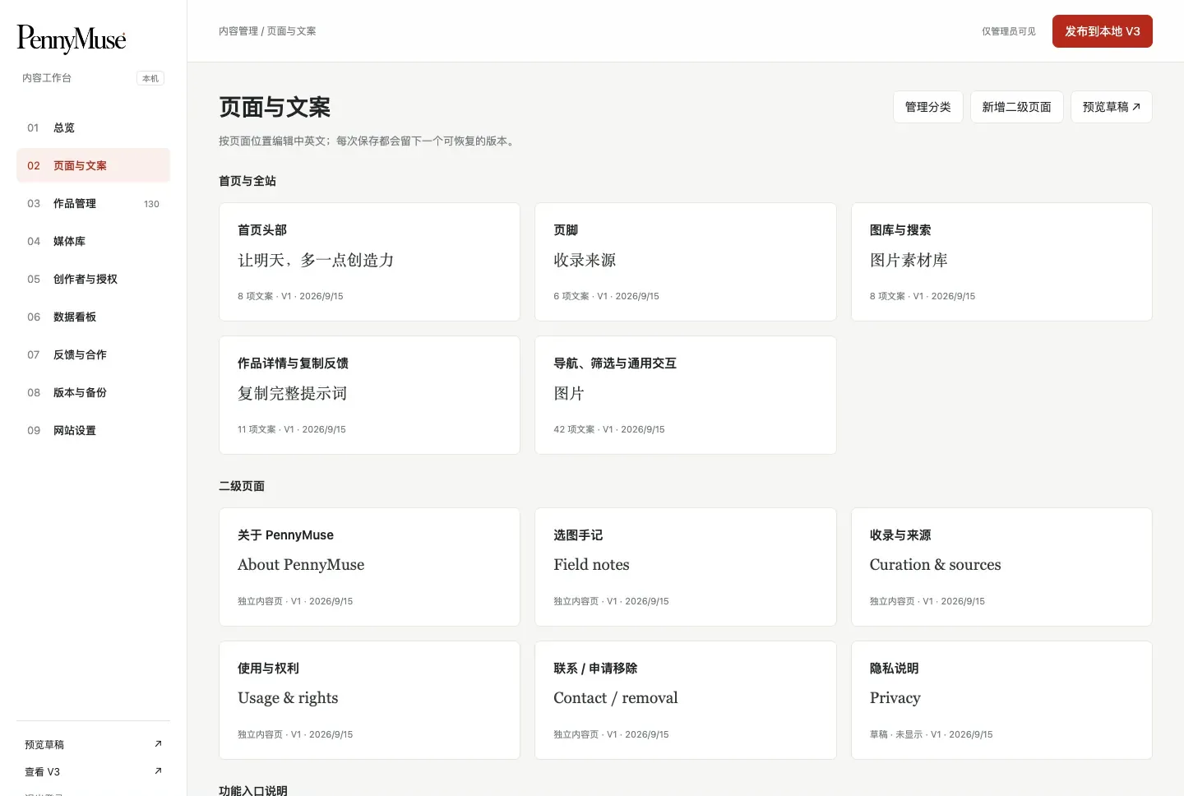The width and height of the screenshot is (1184, 796).
Task: Open 数据看板 sidebar item
Action: 93,317
